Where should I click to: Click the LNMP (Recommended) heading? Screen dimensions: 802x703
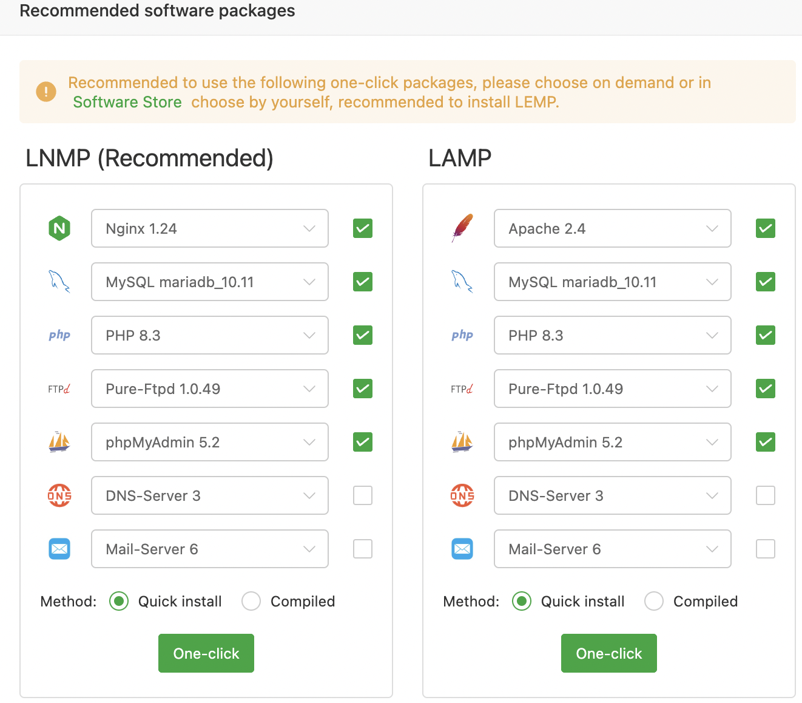click(149, 158)
